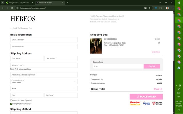Enable the Create Account (Optional) checkbox
The image size is (183, 114).
coord(11,100)
